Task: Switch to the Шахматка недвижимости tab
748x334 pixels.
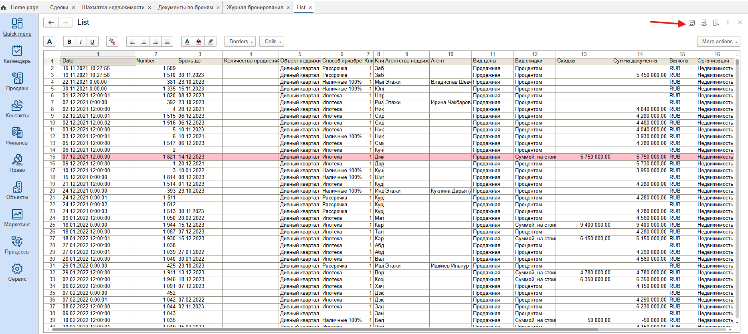Action: click(113, 8)
